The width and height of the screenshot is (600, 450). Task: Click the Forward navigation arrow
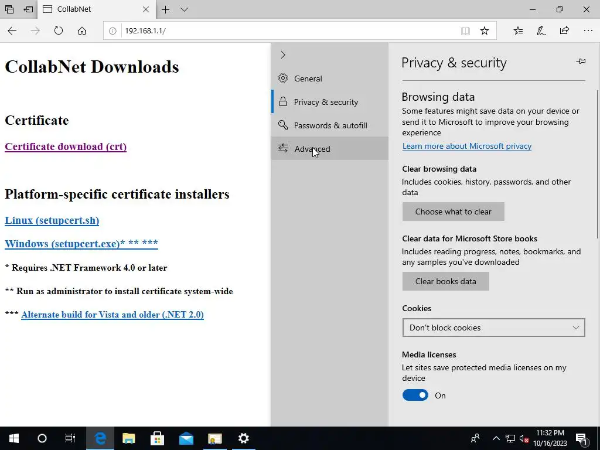click(x=35, y=30)
